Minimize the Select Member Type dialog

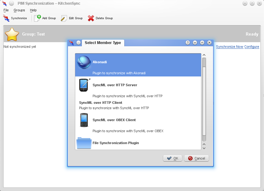pos(195,43)
